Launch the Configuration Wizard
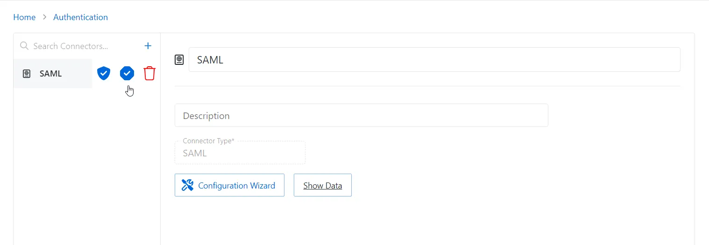This screenshot has width=709, height=245. pyautogui.click(x=229, y=185)
